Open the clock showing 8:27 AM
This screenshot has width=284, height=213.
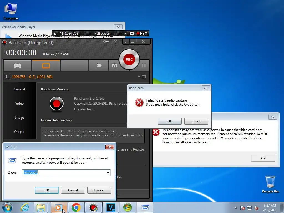[x=270, y=207]
